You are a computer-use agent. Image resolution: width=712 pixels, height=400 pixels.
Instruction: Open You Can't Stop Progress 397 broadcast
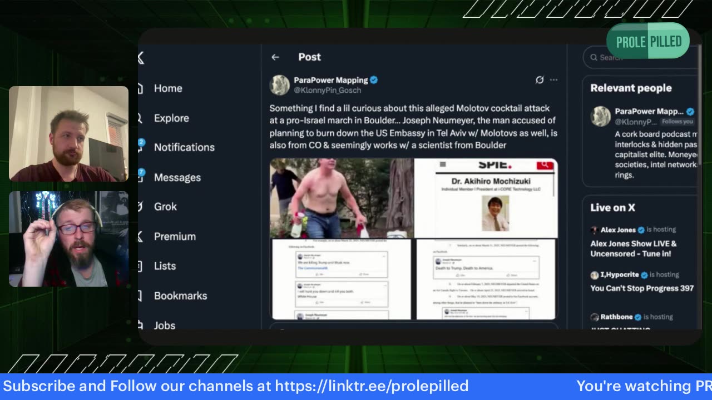(642, 288)
